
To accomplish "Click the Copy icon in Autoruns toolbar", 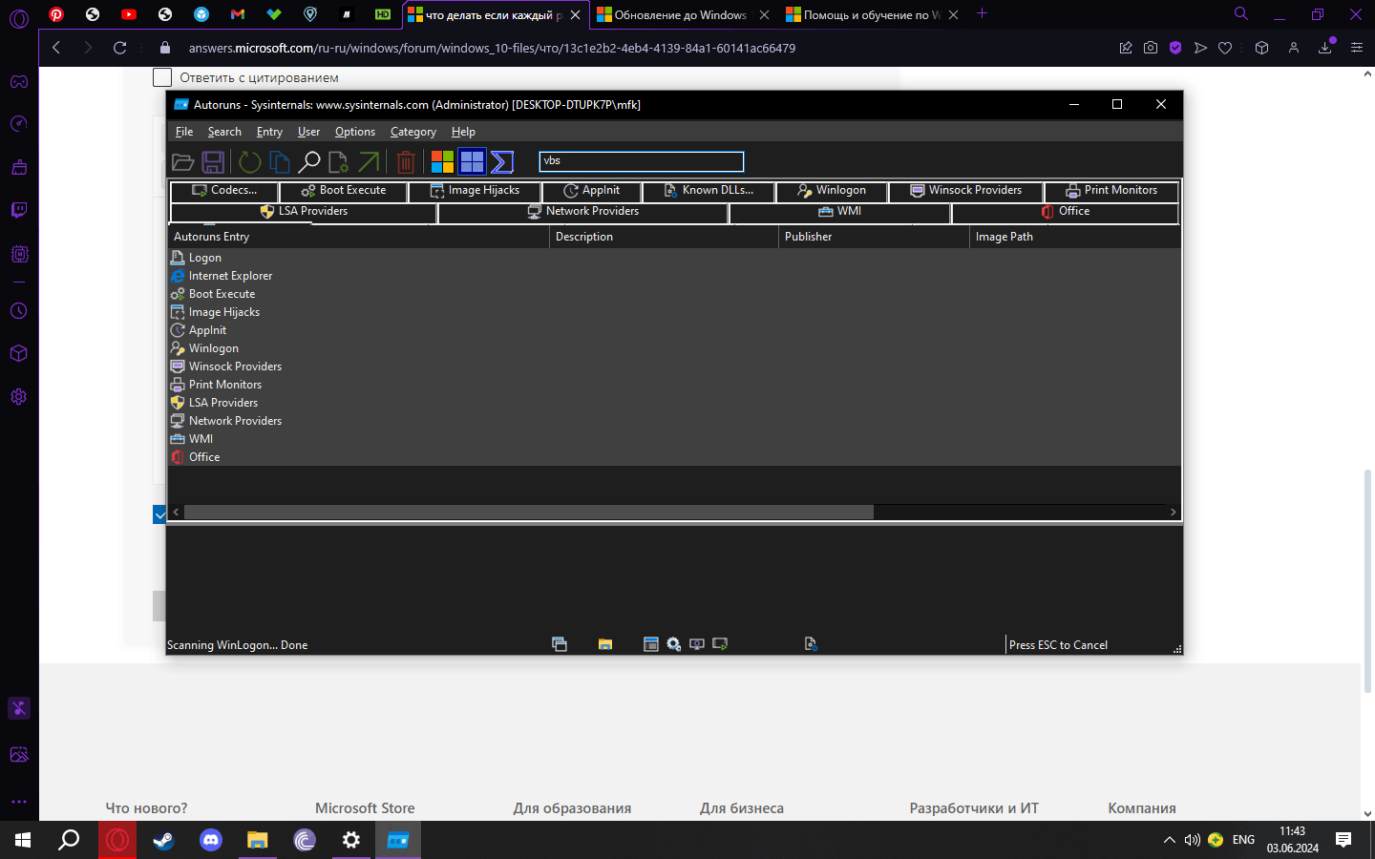I will [280, 162].
